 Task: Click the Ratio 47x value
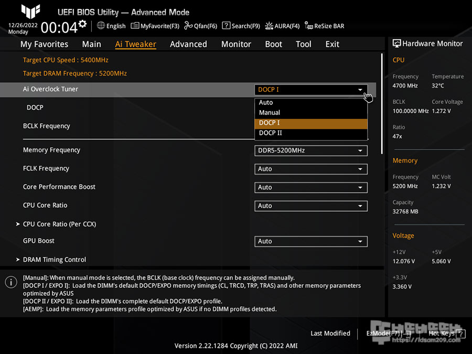pos(397,136)
